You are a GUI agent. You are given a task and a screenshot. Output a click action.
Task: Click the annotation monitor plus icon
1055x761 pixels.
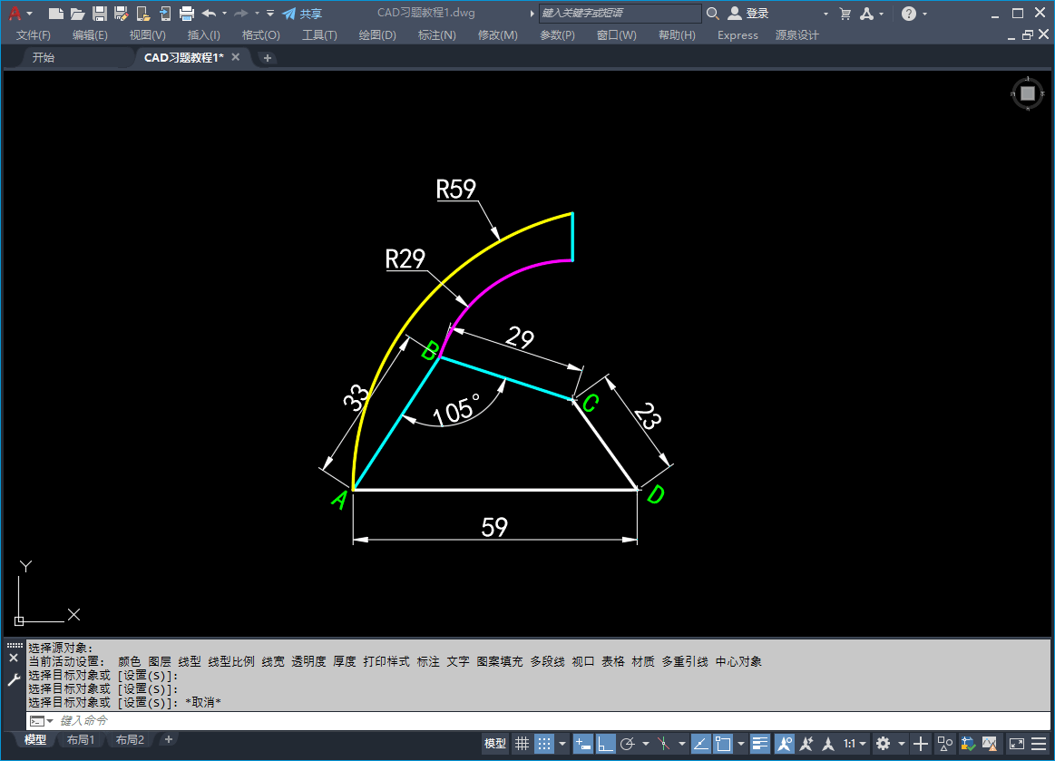pos(921,744)
